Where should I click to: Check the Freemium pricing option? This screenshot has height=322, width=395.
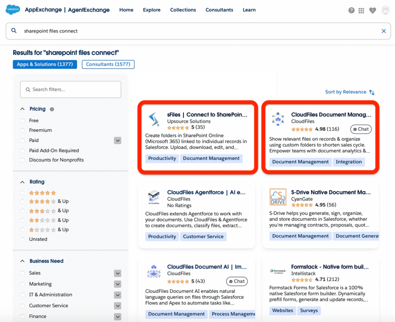pyautogui.click(x=23, y=130)
